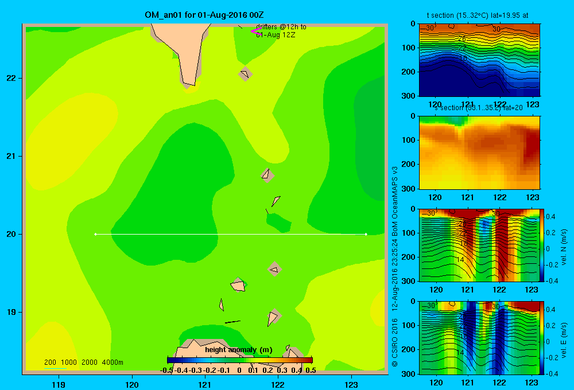Click longitude tick label '121' on main map
Screen dimensions: 574x390
[205, 384]
